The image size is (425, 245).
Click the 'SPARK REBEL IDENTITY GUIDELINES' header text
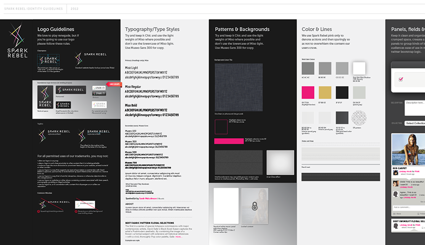coord(33,9)
